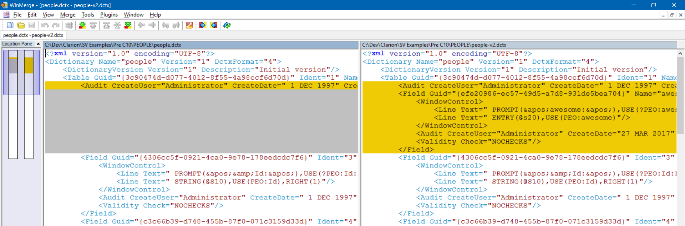Go to the current difference
This screenshot has width=685, height=226.
[117, 25]
